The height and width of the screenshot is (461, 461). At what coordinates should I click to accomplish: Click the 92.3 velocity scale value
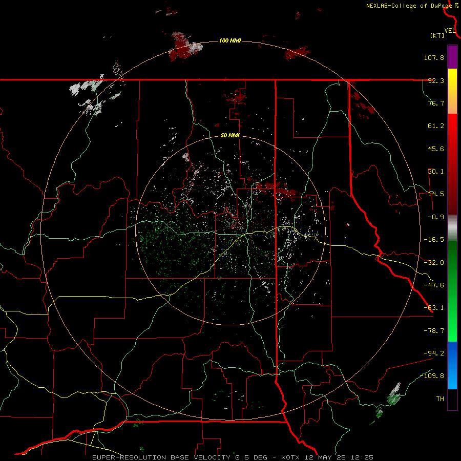point(436,80)
